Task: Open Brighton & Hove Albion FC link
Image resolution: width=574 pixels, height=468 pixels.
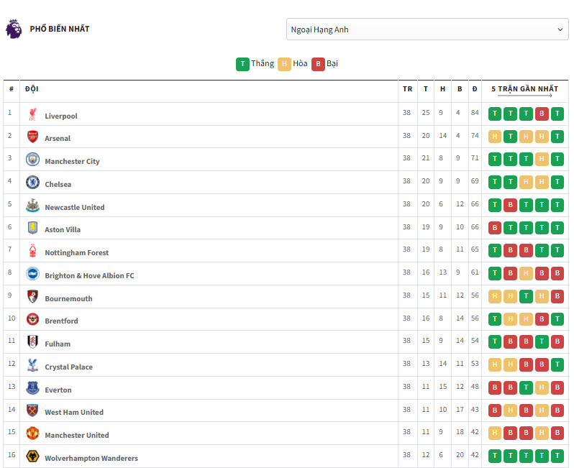Action: (89, 276)
